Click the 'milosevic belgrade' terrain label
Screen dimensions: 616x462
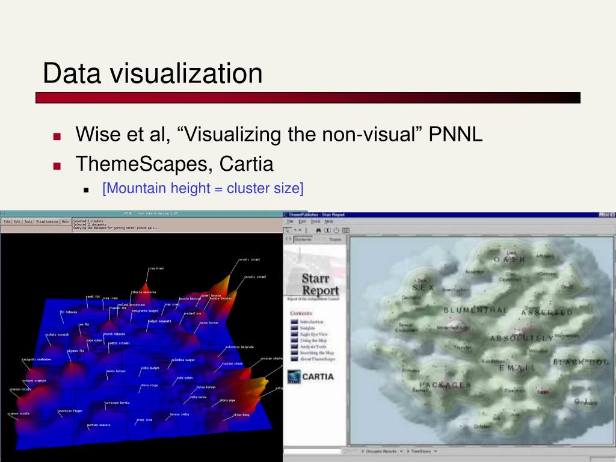click(239, 347)
